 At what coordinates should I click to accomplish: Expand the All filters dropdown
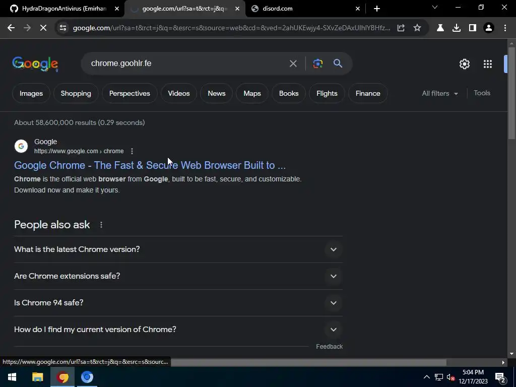click(x=440, y=93)
